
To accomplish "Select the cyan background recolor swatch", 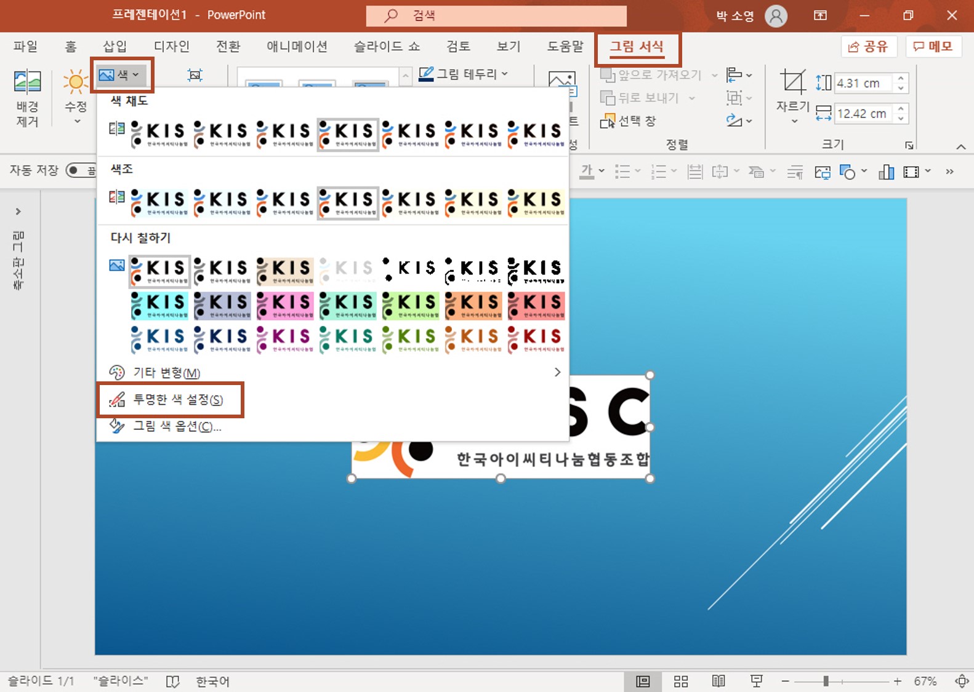I will pyautogui.click(x=159, y=305).
